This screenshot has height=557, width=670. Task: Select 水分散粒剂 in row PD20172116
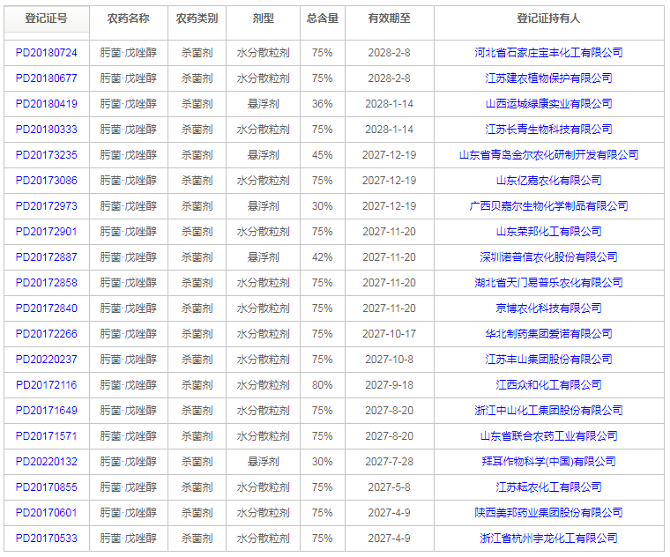264,385
